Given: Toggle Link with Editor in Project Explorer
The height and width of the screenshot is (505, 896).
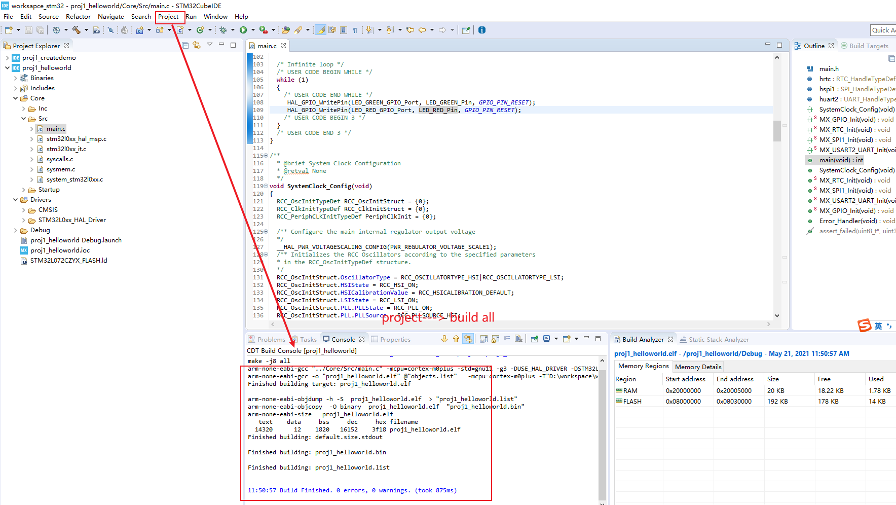Looking at the screenshot, I should coord(197,45).
